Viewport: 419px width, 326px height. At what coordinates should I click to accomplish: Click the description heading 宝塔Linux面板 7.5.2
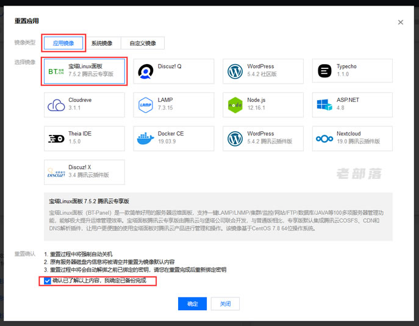tap(89, 201)
